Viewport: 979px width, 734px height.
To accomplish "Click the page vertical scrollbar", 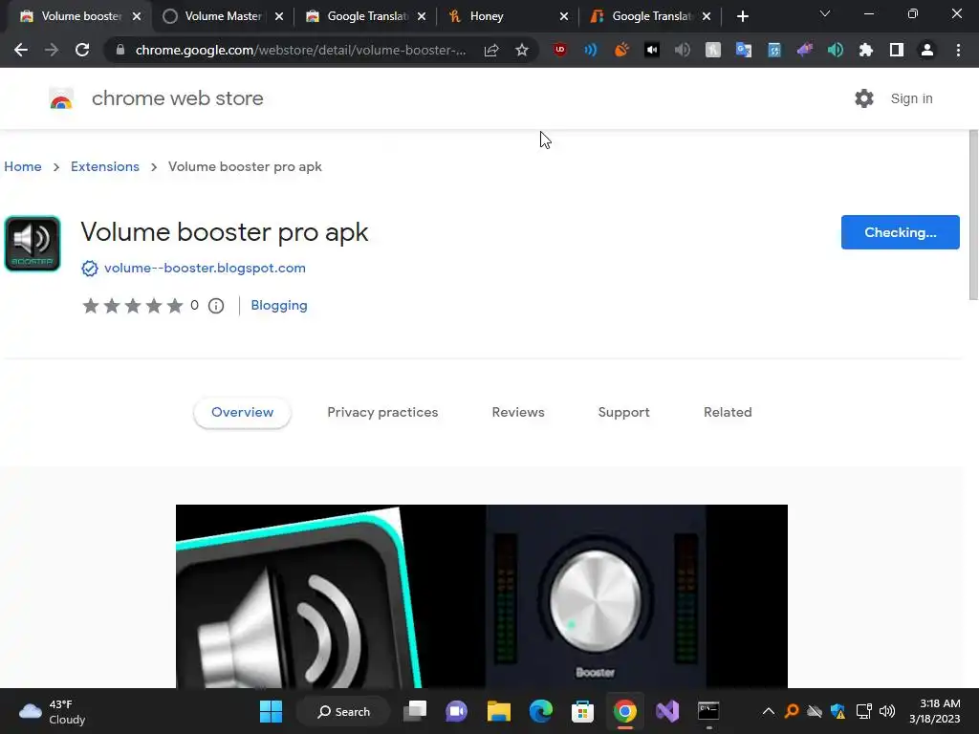I will pyautogui.click(x=973, y=215).
